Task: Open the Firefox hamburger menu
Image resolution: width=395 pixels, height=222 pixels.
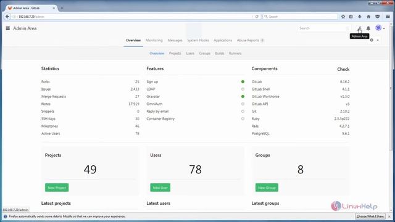Action: pyautogui.click(x=388, y=17)
